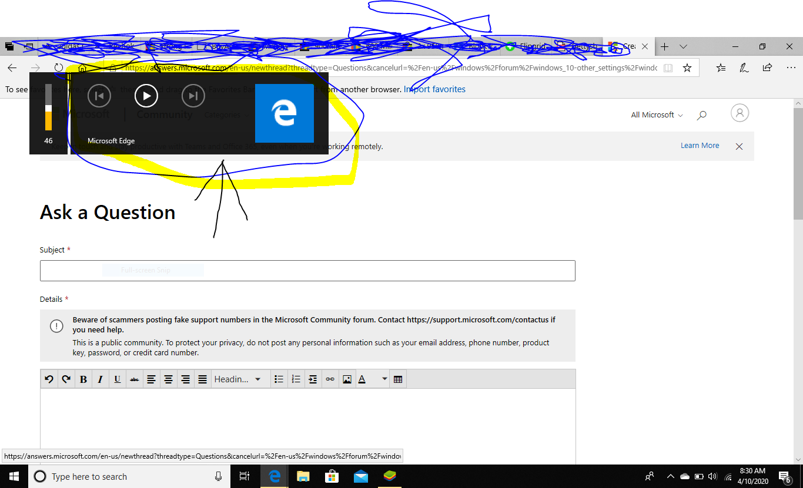The width and height of the screenshot is (803, 488).
Task: Toggle bold formatting in the Details editor
Action: (83, 379)
